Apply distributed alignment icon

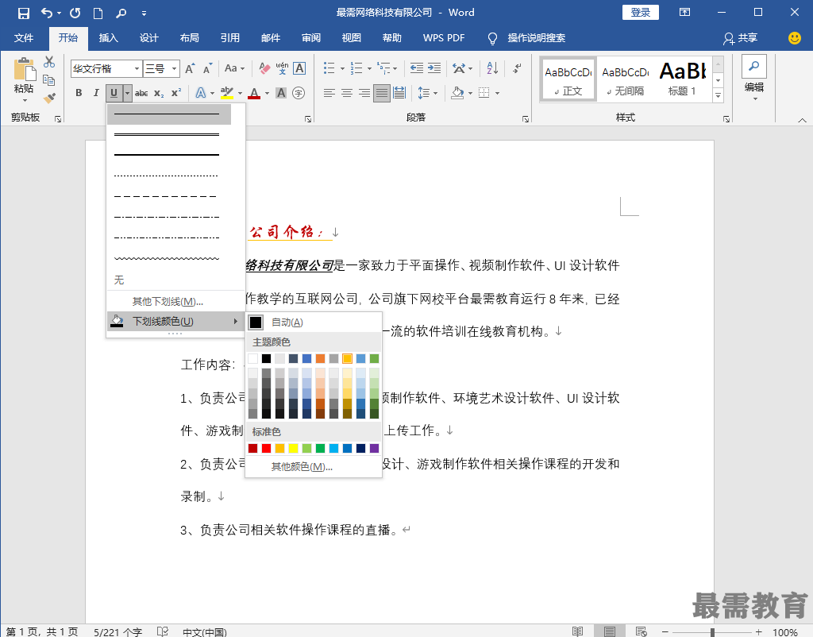pos(399,93)
